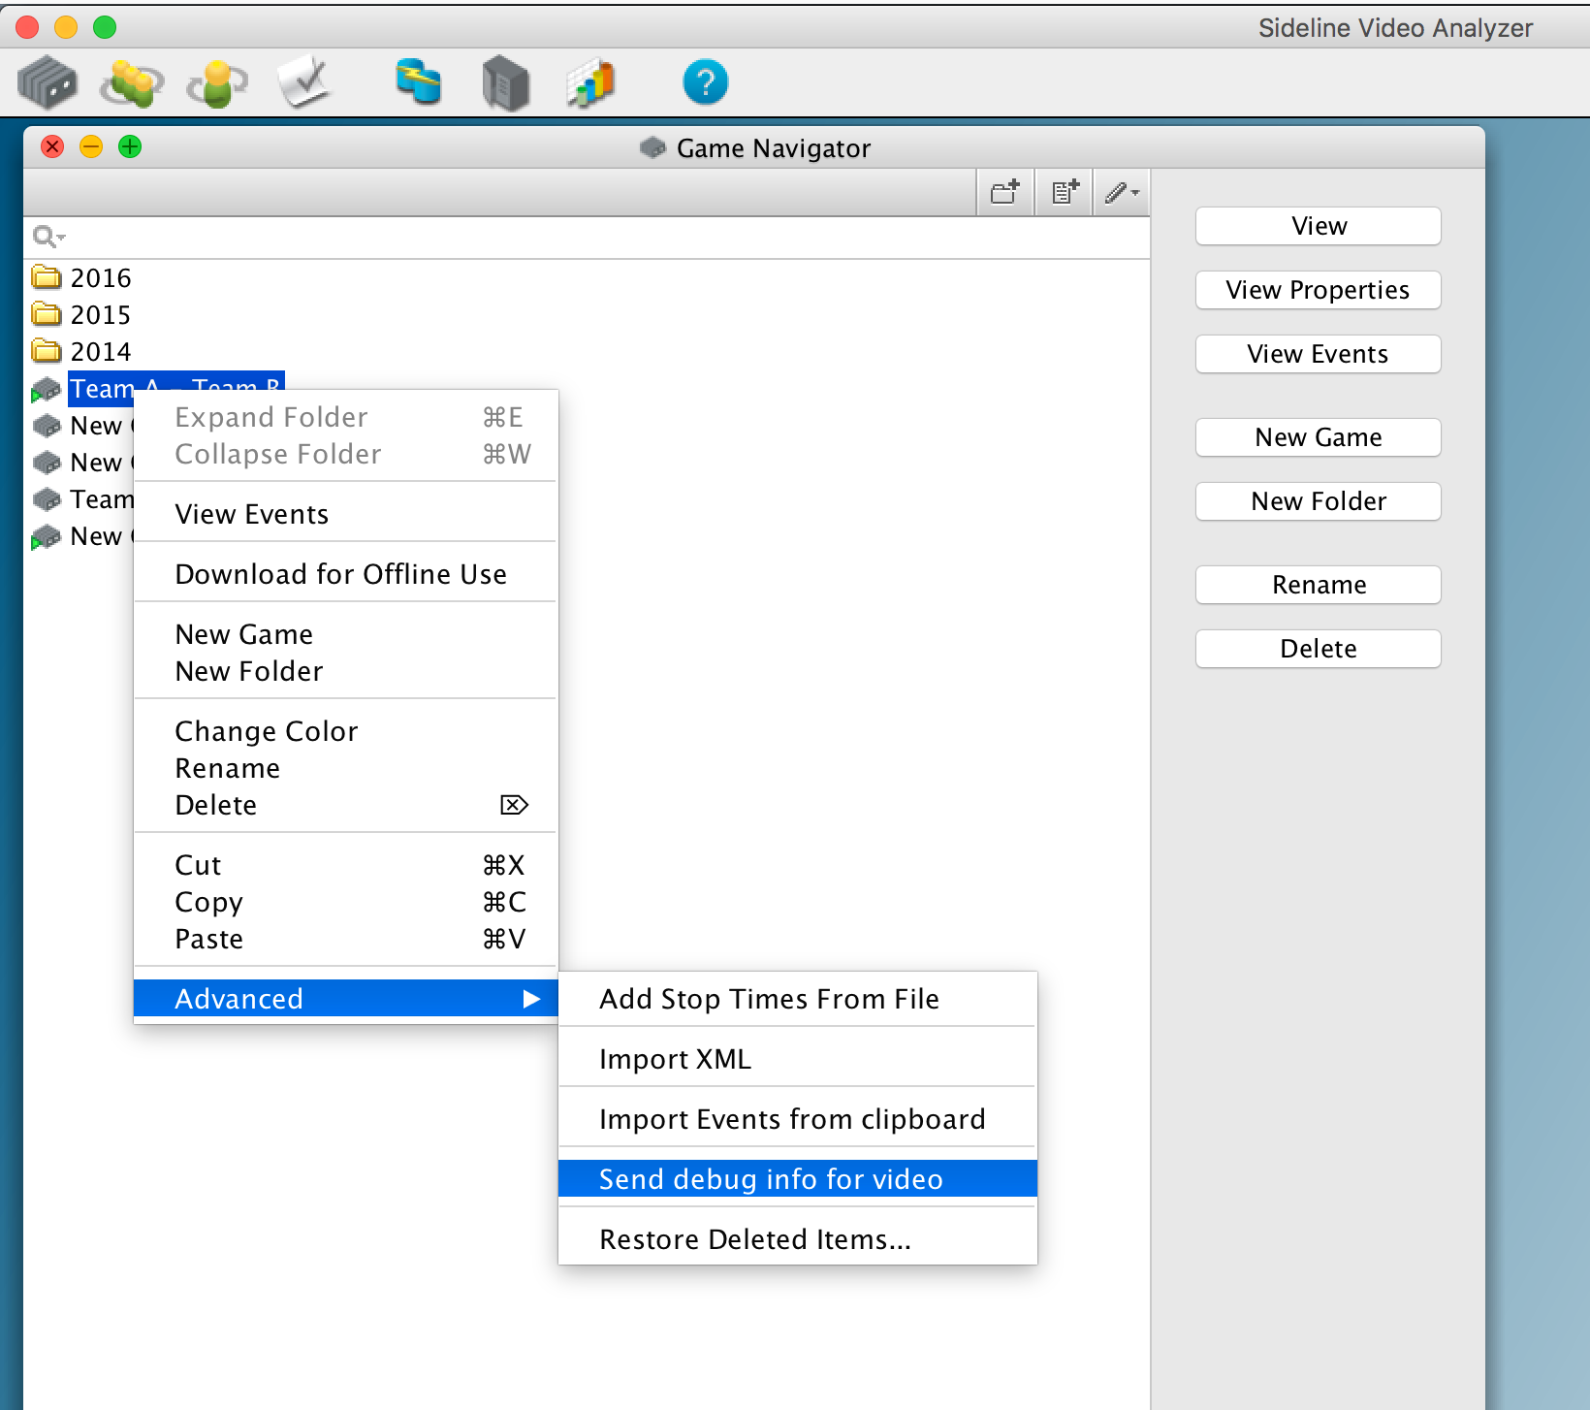Open the Advanced submenu

(x=345, y=999)
